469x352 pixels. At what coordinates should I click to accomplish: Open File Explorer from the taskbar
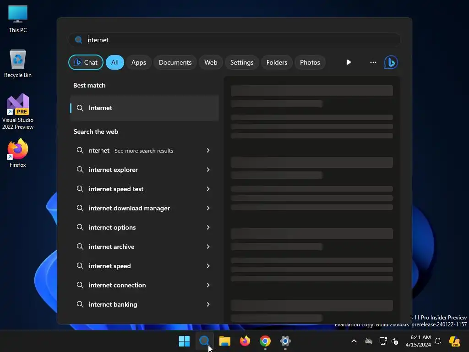tap(224, 341)
